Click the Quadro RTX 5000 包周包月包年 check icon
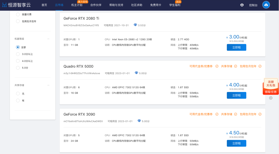Screen dimensions: 279x154 (x=260, y=66)
